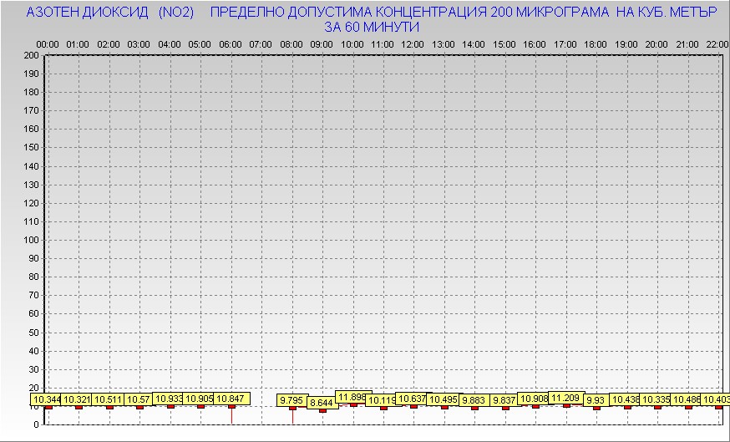Select the 100 value on vertical axis
The width and height of the screenshot is (730, 442).
pos(32,240)
